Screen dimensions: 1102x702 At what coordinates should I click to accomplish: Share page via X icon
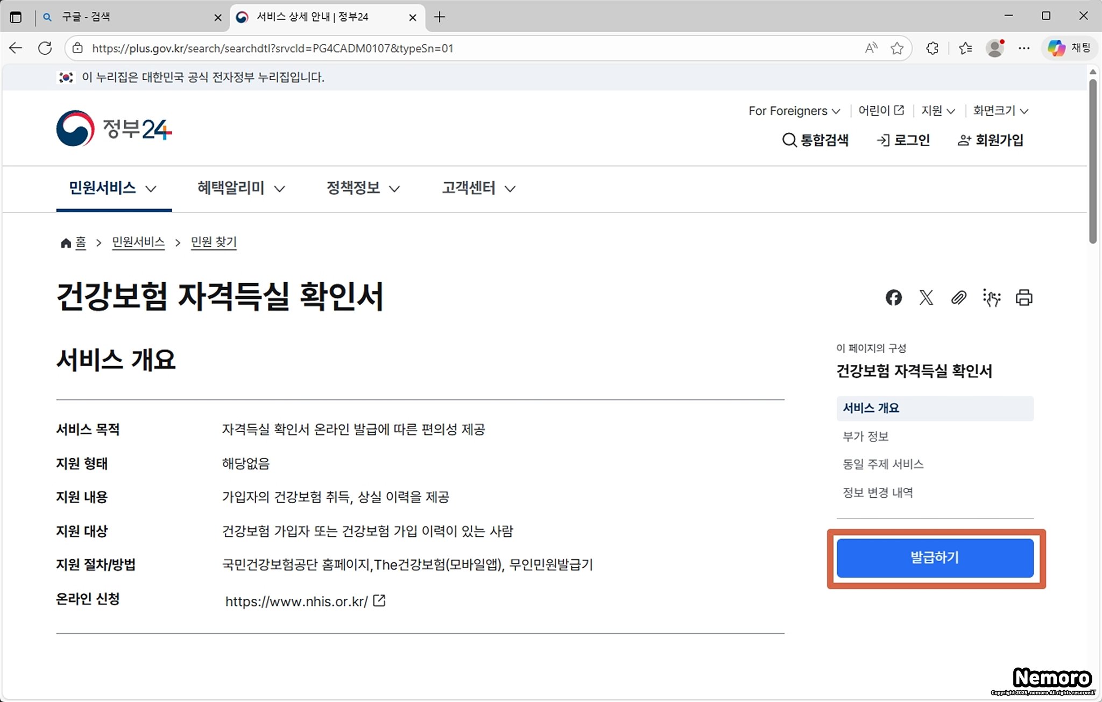click(926, 297)
